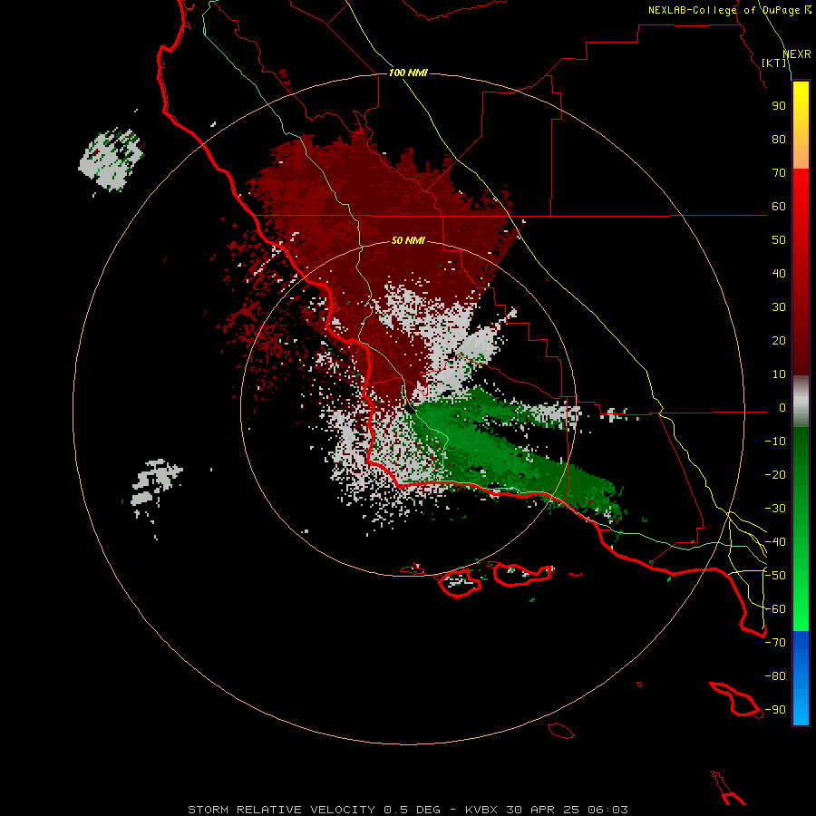Click the '50' value on velocity scale
This screenshot has height=816, width=816.
tap(779, 240)
